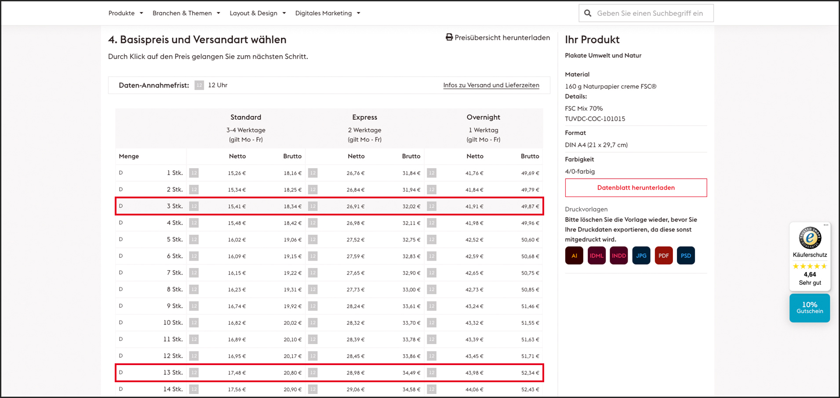
Task: Choose the PSD template icon
Action: [x=686, y=256]
